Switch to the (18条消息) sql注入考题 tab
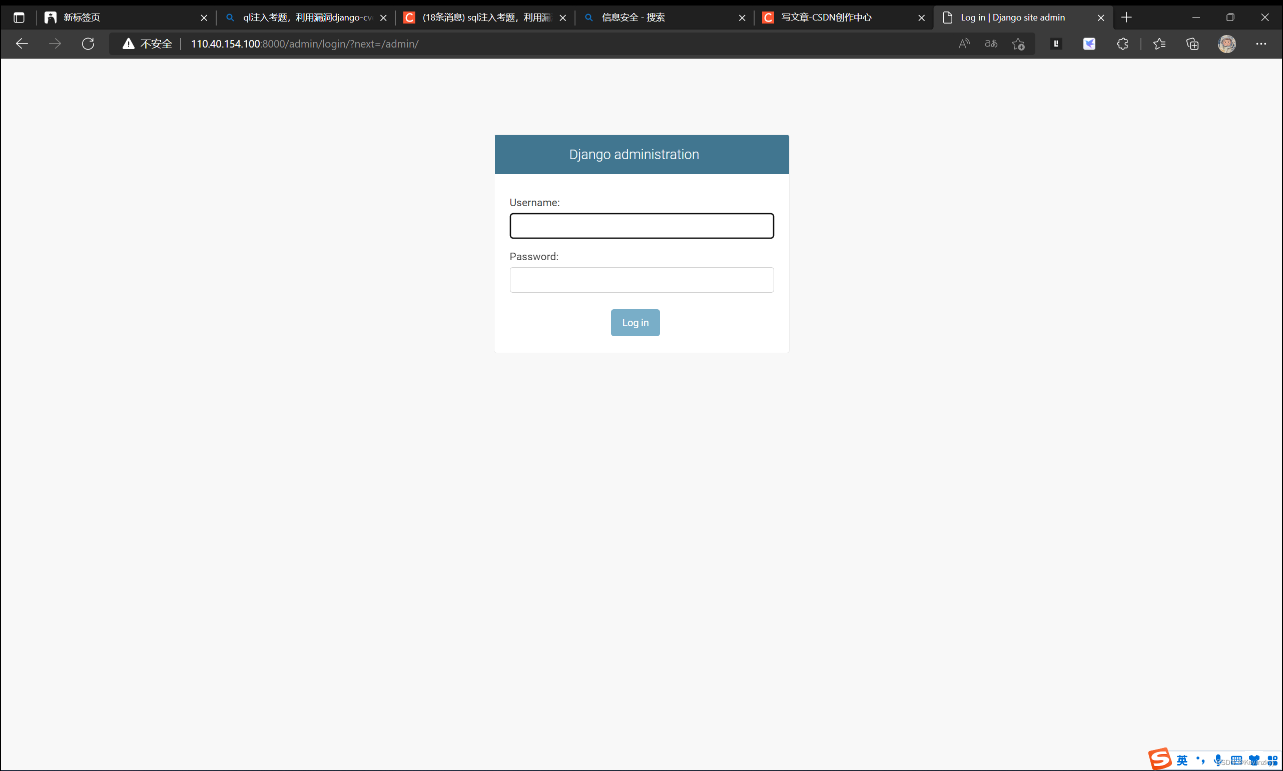 [x=485, y=18]
